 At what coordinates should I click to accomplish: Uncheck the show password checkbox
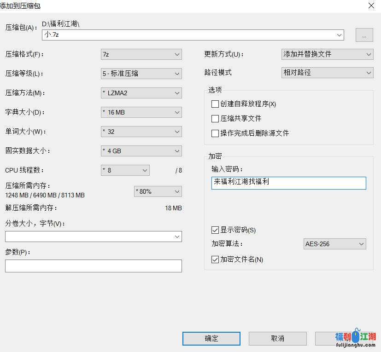(215, 230)
